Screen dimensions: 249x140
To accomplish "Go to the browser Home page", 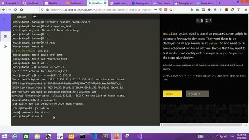I will click(x=21, y=10).
